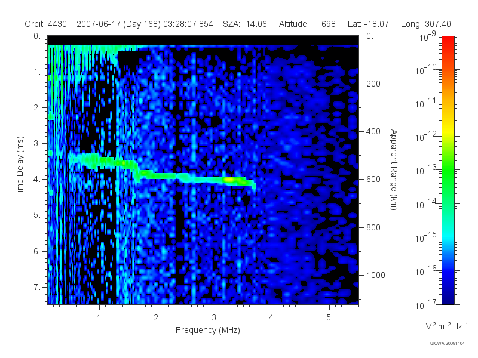The height and width of the screenshot is (358, 478).
Task: Click the Apparent Range (km) axis label
Action: 394,169
